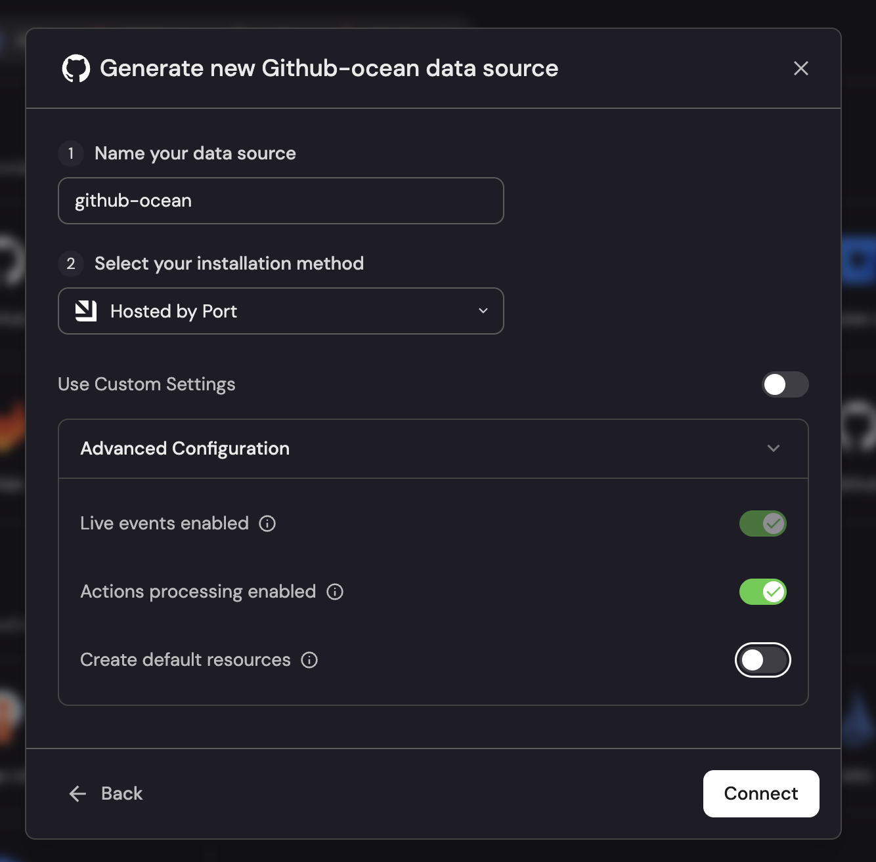Click the Advanced Configuration chevron arrow
This screenshot has height=862, width=876.
774,449
